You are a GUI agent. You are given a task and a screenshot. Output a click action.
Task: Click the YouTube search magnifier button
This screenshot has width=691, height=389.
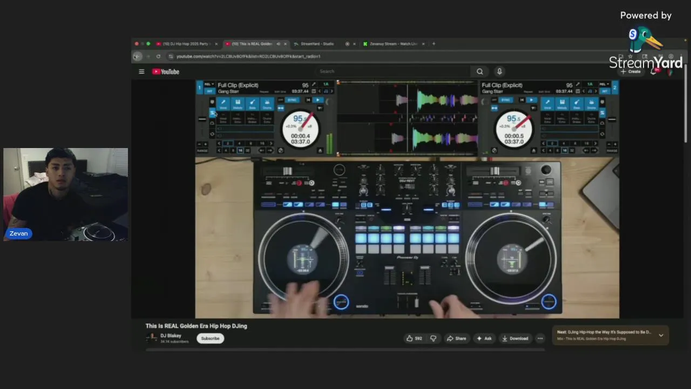tap(479, 71)
